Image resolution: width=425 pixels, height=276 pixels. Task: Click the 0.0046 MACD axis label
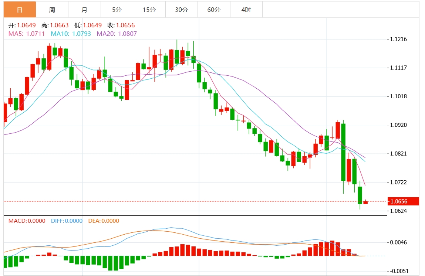(398, 242)
